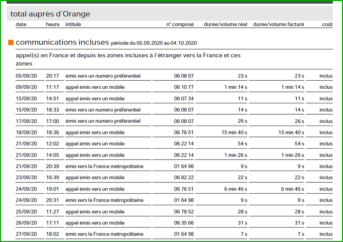Image resolution: width=343 pixels, height=242 pixels.
Task: Click the 'appel(s) en France et depuis' subtitle
Action: pyautogui.click(x=128, y=59)
